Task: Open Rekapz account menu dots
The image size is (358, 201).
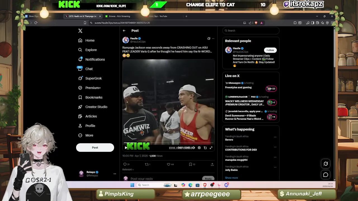Action: (x=115, y=174)
